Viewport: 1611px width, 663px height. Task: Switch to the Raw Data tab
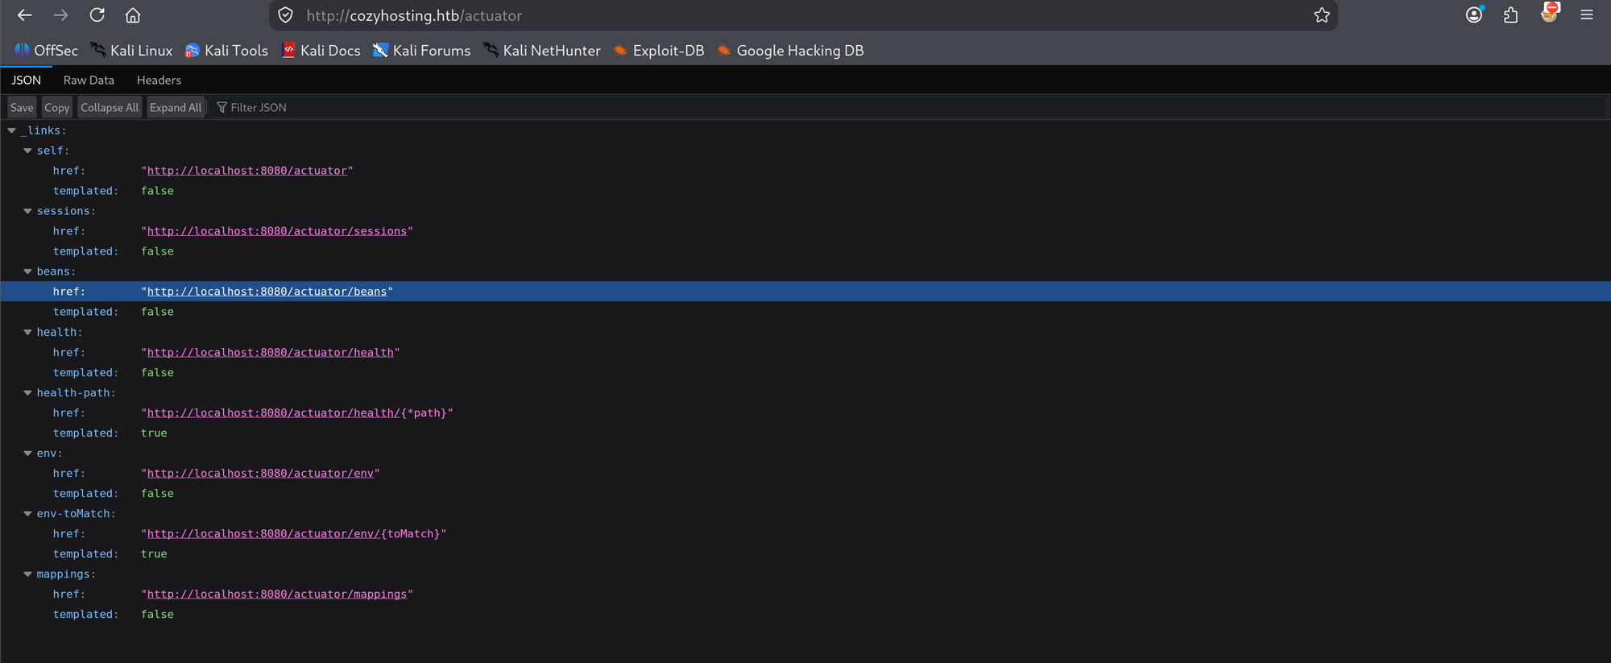coord(89,81)
